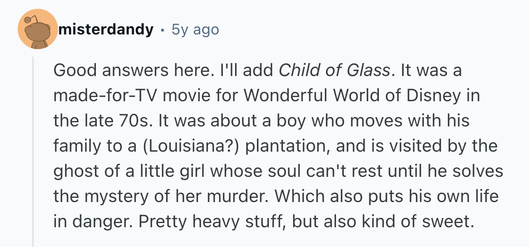
Task: Open the misterdandy username profile link
Action: point(106,30)
